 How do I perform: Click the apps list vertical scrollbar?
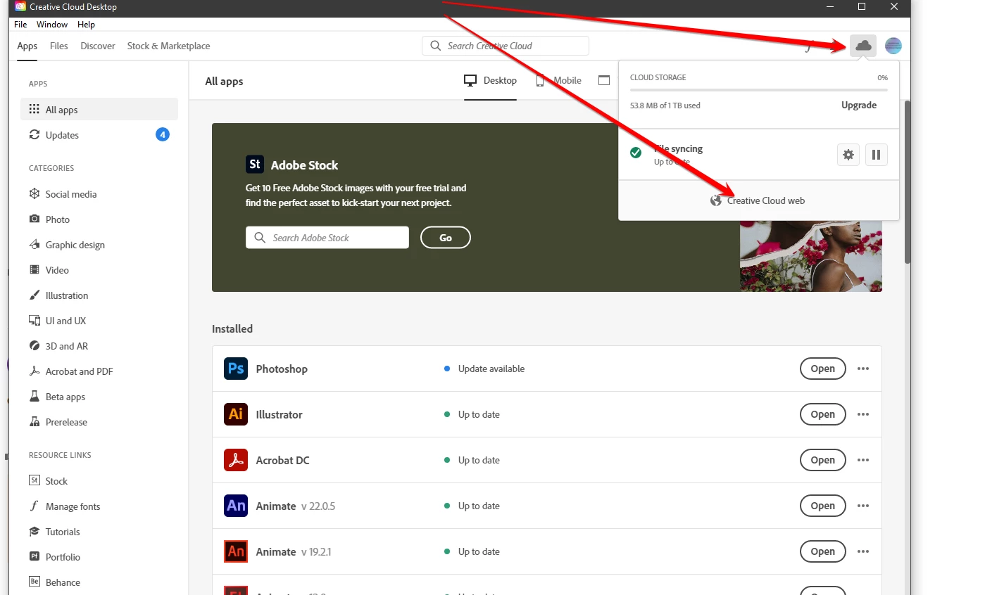click(x=908, y=181)
